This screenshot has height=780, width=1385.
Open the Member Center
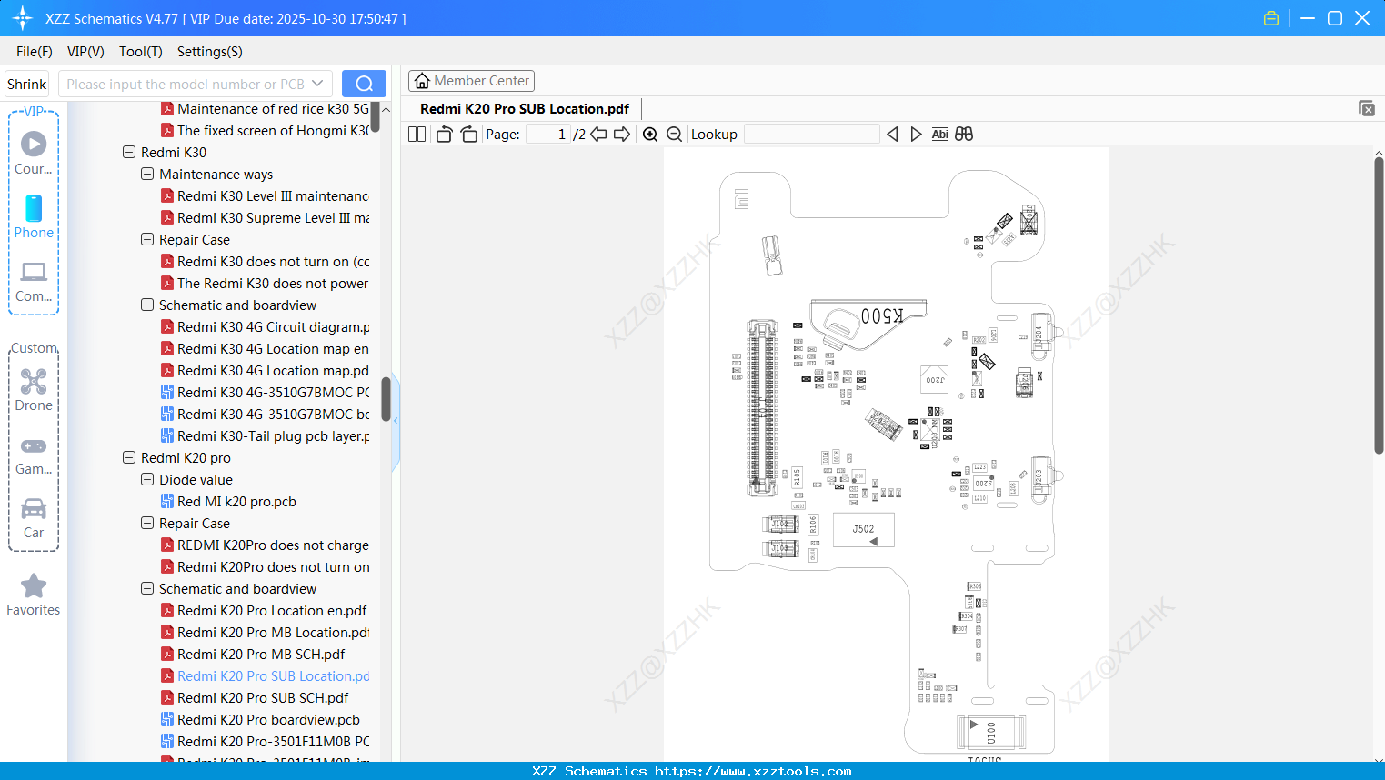(471, 81)
